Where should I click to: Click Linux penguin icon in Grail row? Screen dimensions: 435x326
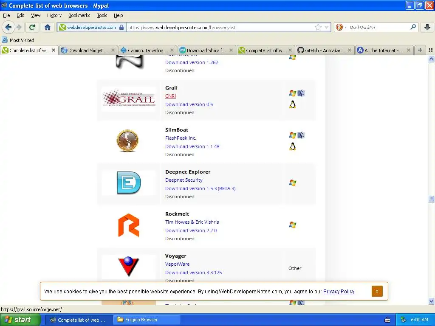(292, 104)
